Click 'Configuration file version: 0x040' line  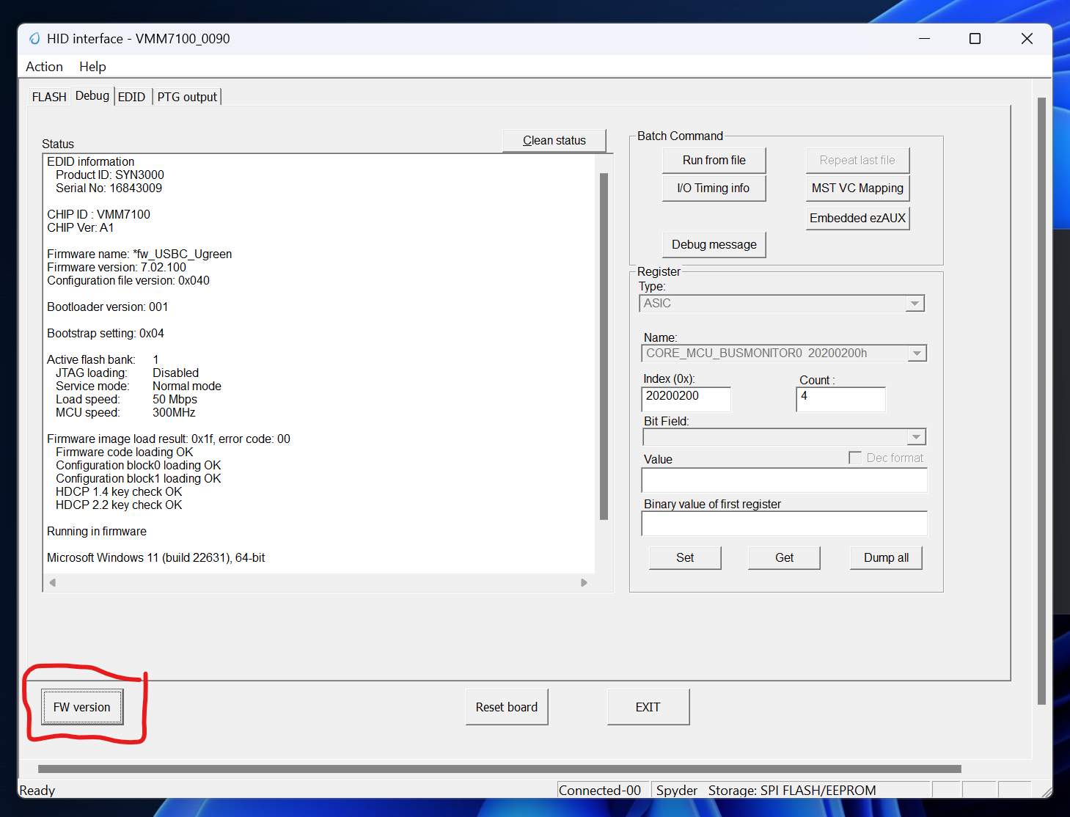128,280
